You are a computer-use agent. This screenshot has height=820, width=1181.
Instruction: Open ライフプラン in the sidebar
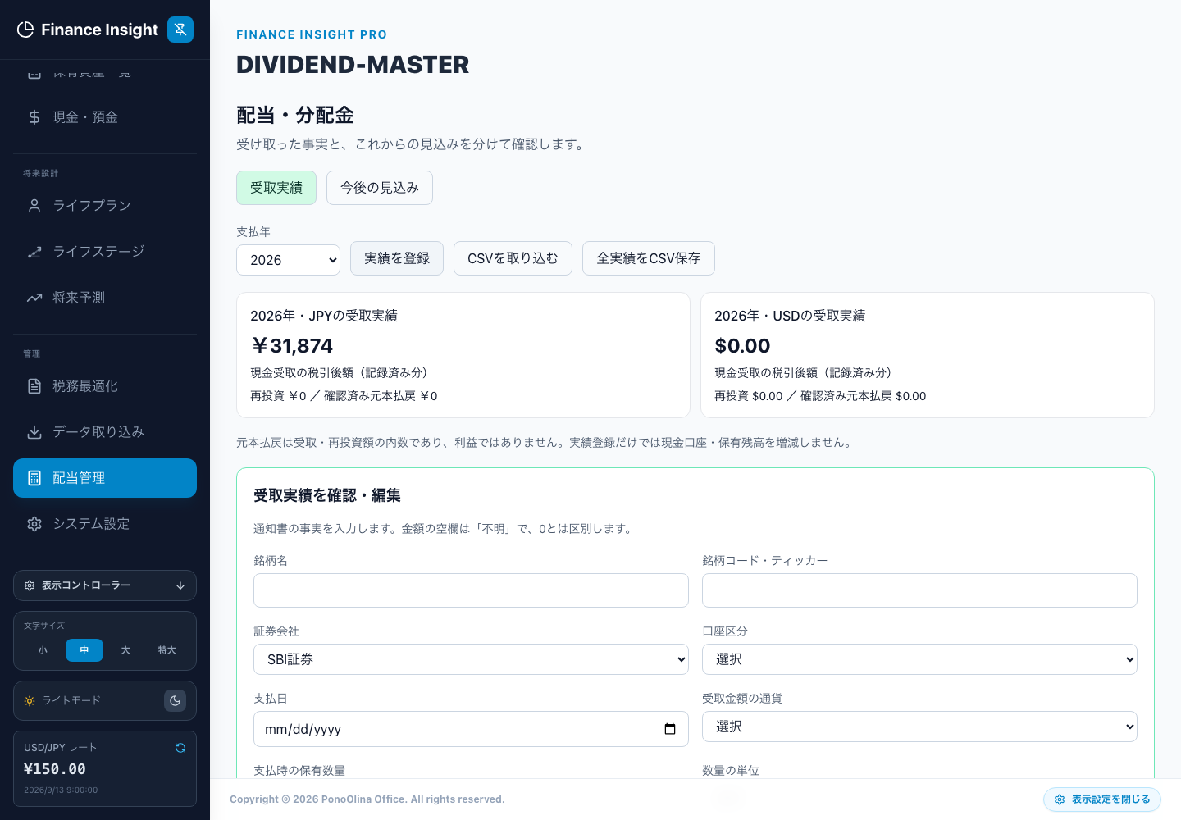pyautogui.click(x=105, y=206)
